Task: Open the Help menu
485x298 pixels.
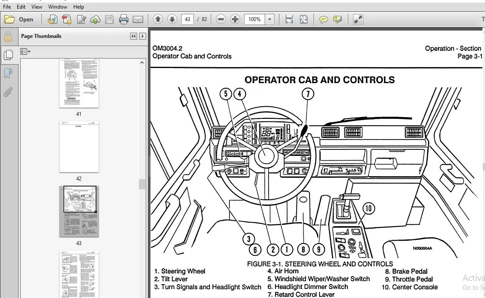Action: [x=78, y=6]
